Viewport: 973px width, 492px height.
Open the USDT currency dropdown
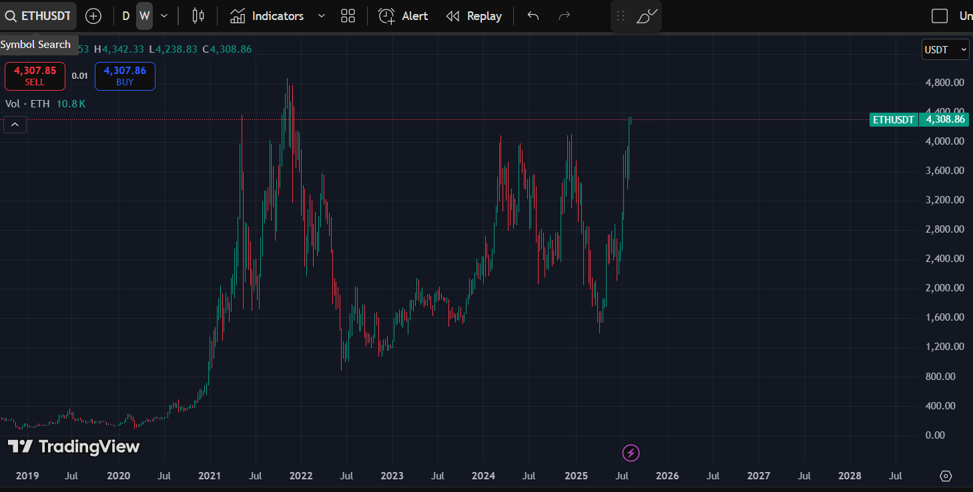pyautogui.click(x=945, y=49)
